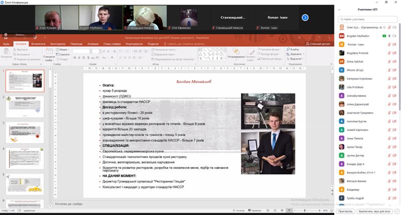Switch to the Анімація ribbon tab
The width and height of the screenshot is (401, 215).
coord(93,43)
